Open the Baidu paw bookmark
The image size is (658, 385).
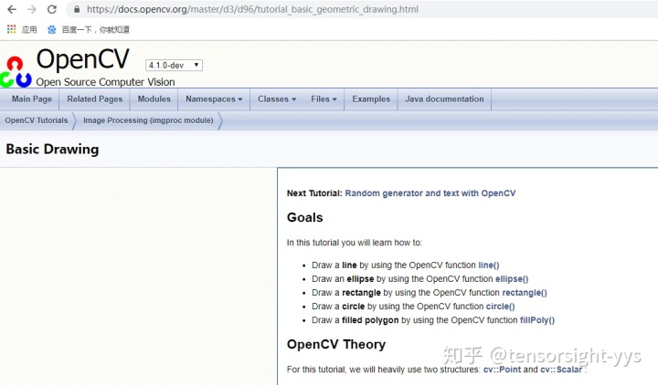click(51, 29)
